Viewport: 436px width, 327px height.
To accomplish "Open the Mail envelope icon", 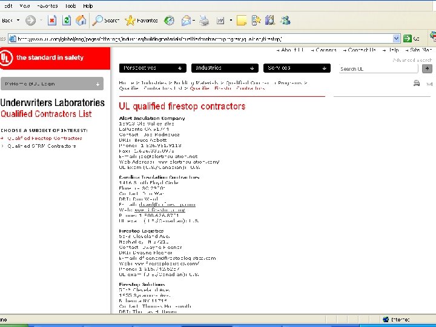I will point(186,21).
